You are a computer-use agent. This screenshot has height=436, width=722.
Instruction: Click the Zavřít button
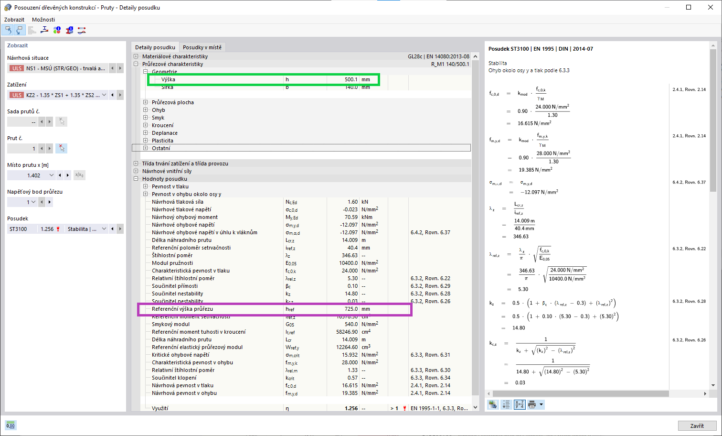[x=697, y=425]
